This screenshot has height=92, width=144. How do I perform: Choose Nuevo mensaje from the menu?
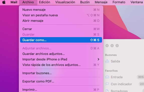pos(61,10)
